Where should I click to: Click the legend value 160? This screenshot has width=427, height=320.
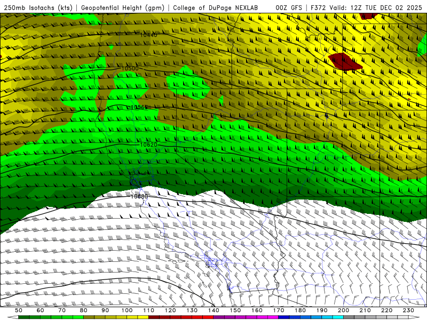pyautogui.click(x=257, y=310)
